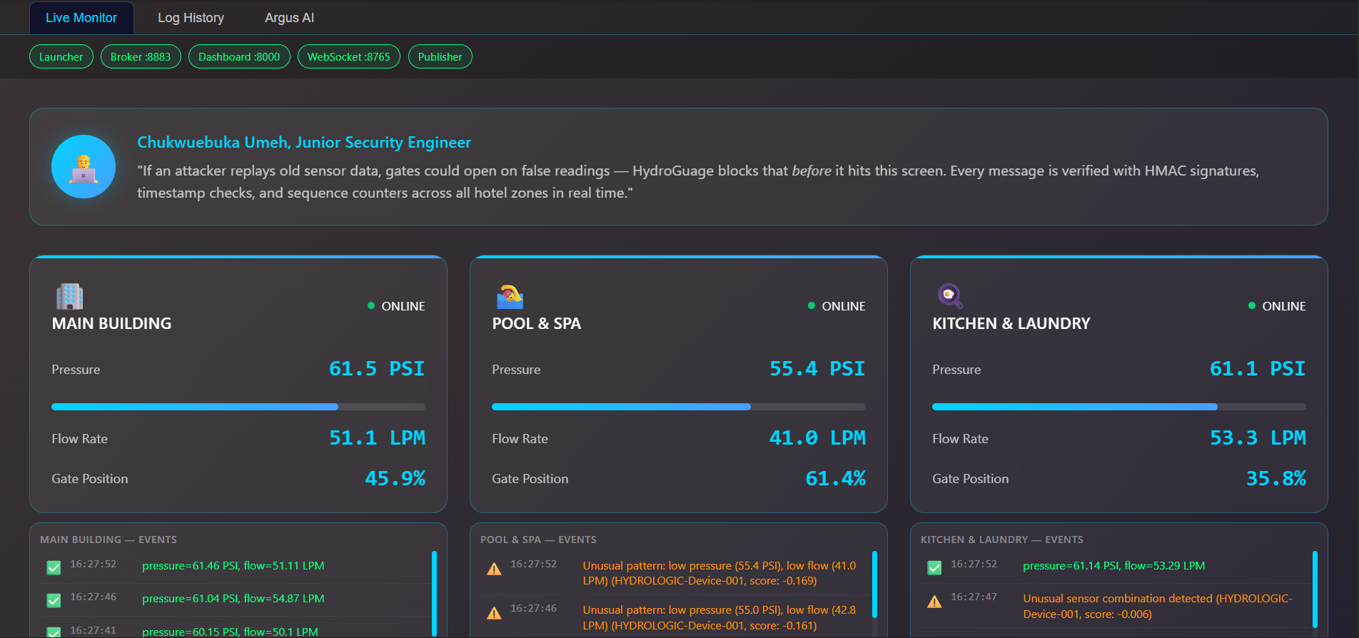Viewport: 1359px width, 638px height.
Task: Click 'KITCHEN & LAUNDRY — EVENTS' header
Action: coord(1002,540)
